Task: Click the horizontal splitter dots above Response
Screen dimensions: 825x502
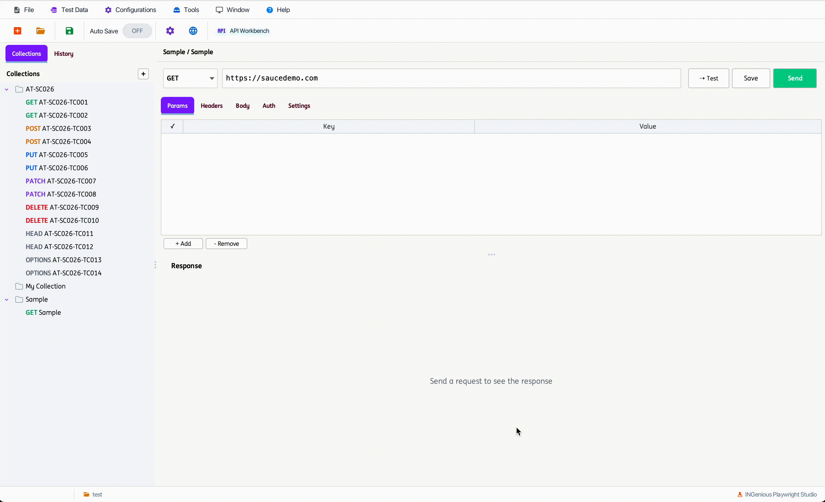Action: (x=492, y=255)
